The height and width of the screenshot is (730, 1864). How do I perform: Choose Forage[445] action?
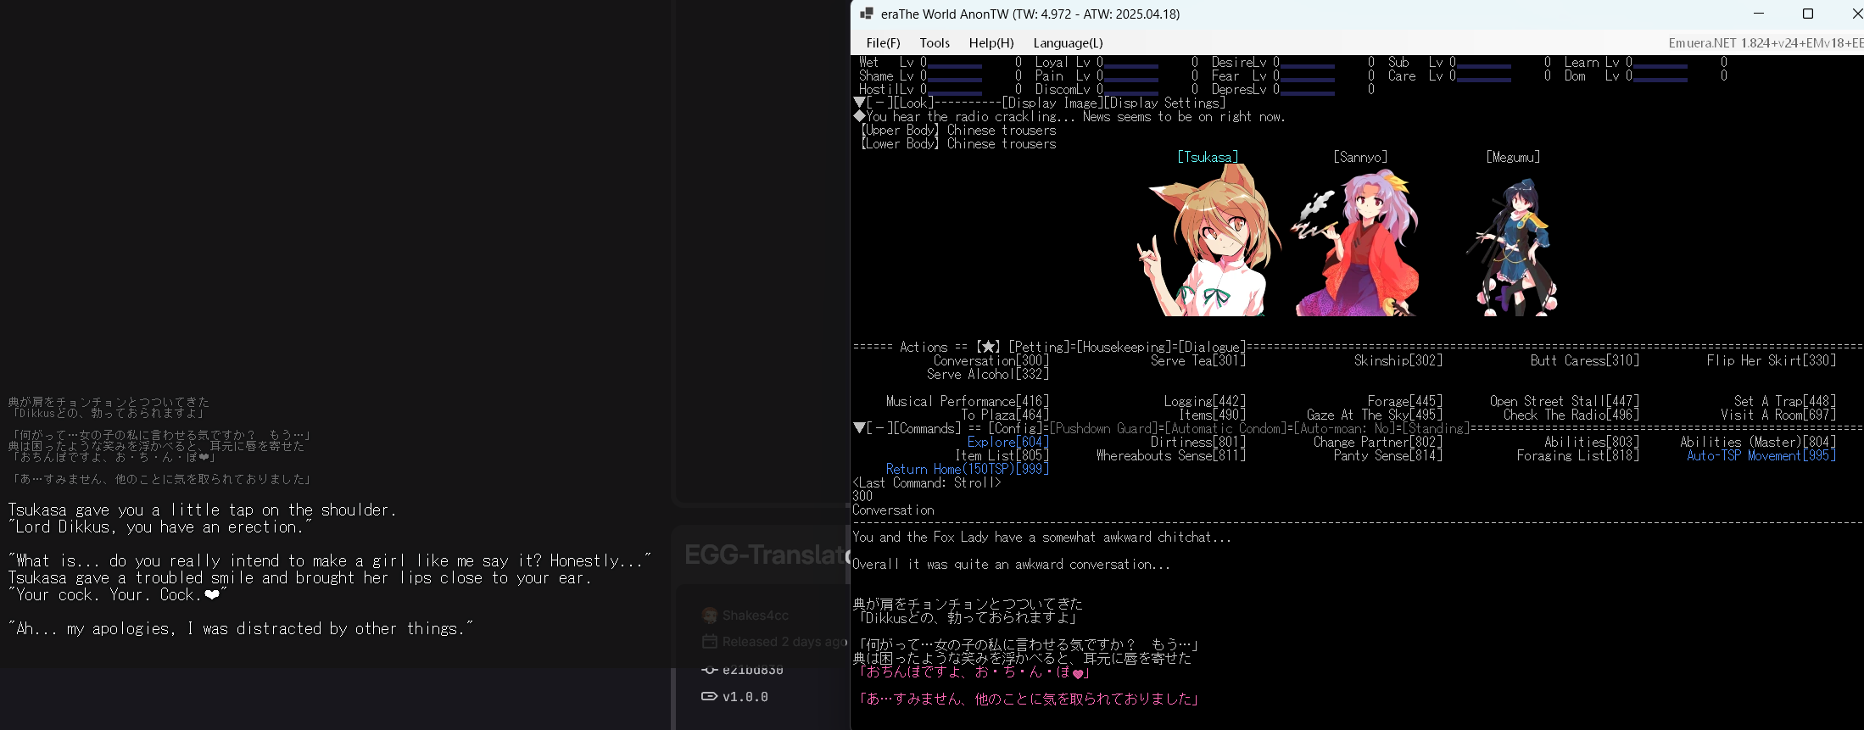1405,402
